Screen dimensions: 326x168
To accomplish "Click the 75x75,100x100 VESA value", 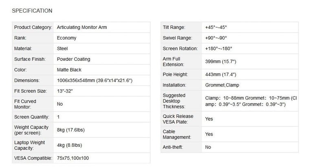I will click(73, 158).
